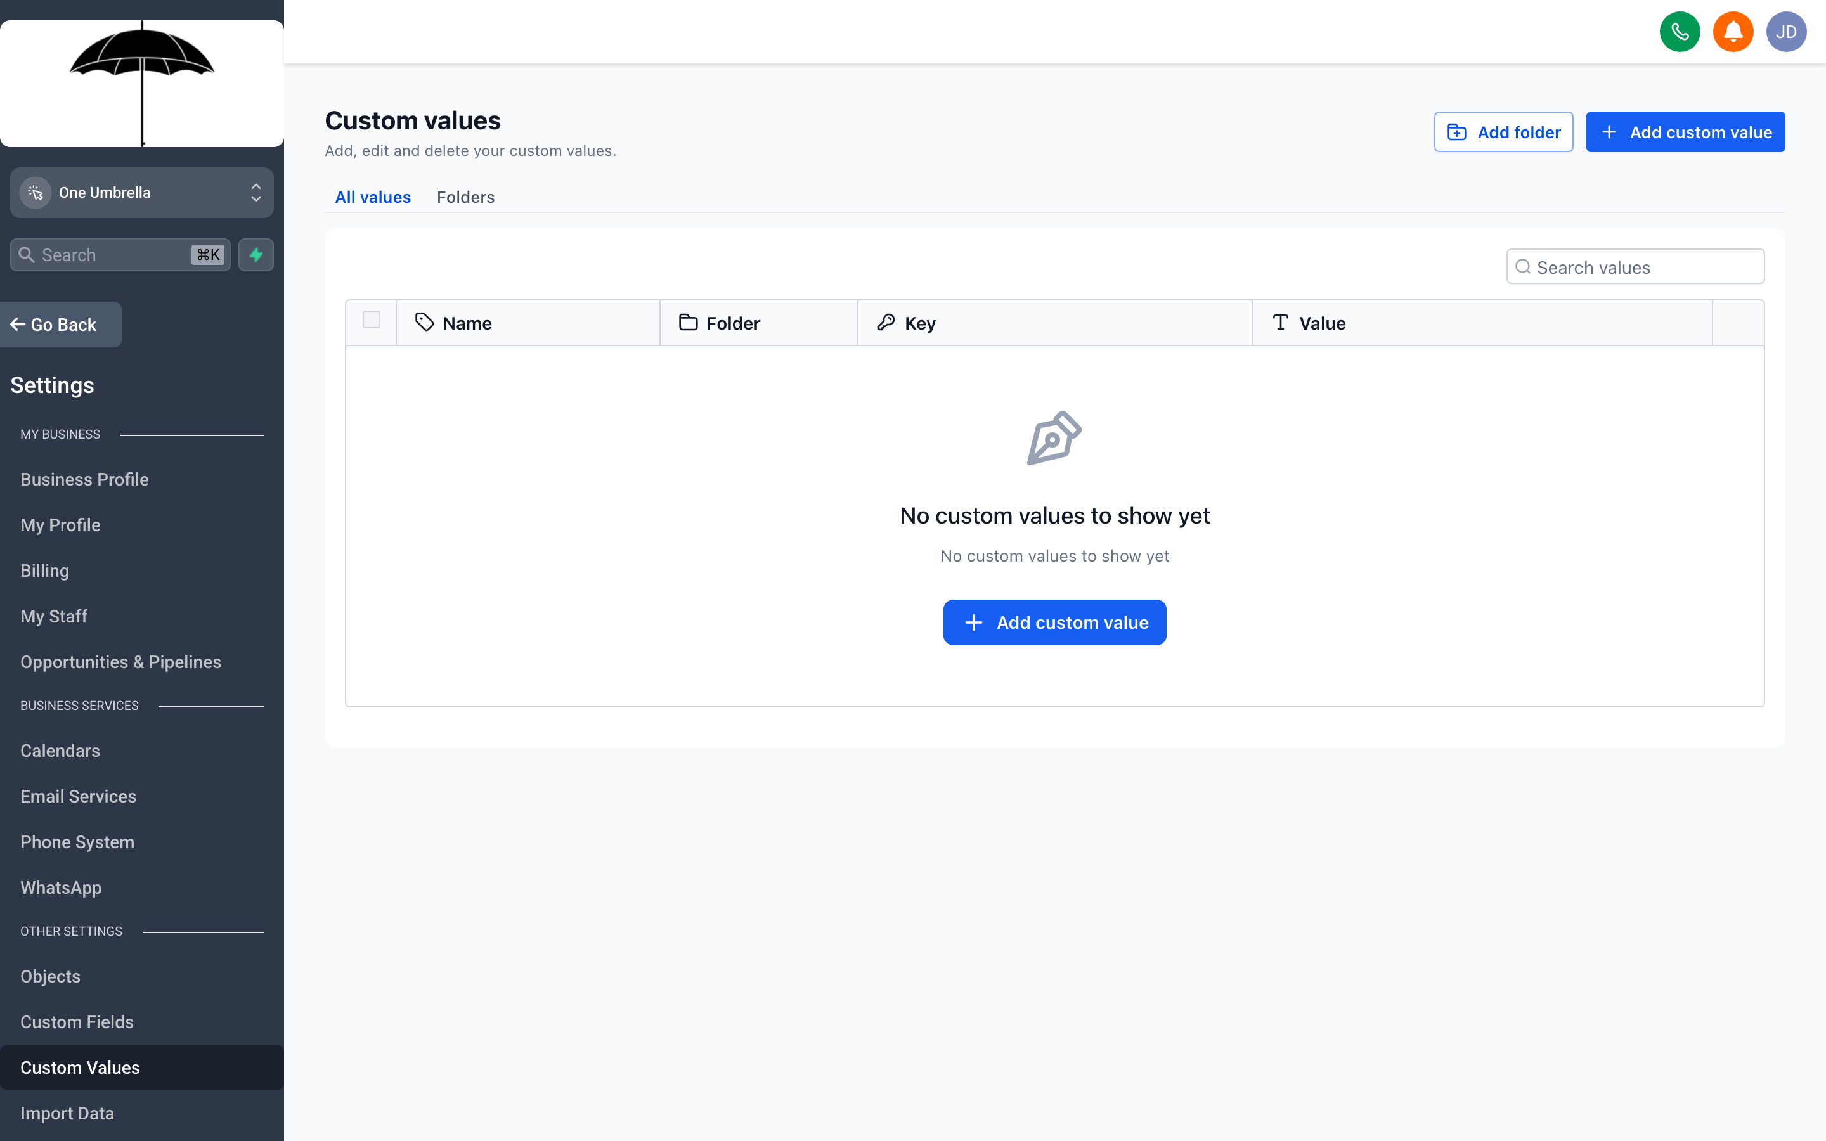Click the key icon in Key column header

pos(886,322)
